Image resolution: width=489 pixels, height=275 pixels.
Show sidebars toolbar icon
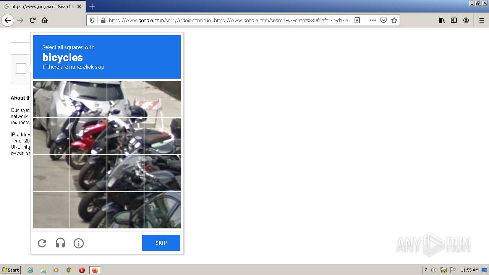[454, 20]
